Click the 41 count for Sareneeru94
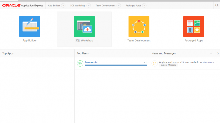Image resolution: width=220 pixels, height=123 pixels. tap(145, 62)
